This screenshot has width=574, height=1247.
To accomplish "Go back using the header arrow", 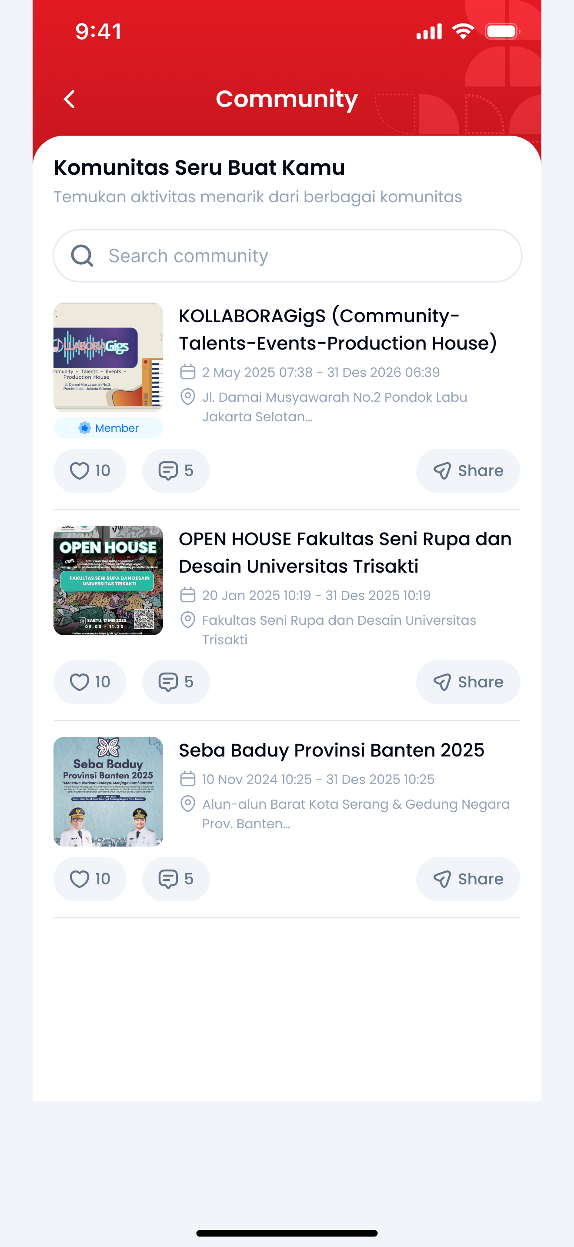I will click(x=69, y=99).
